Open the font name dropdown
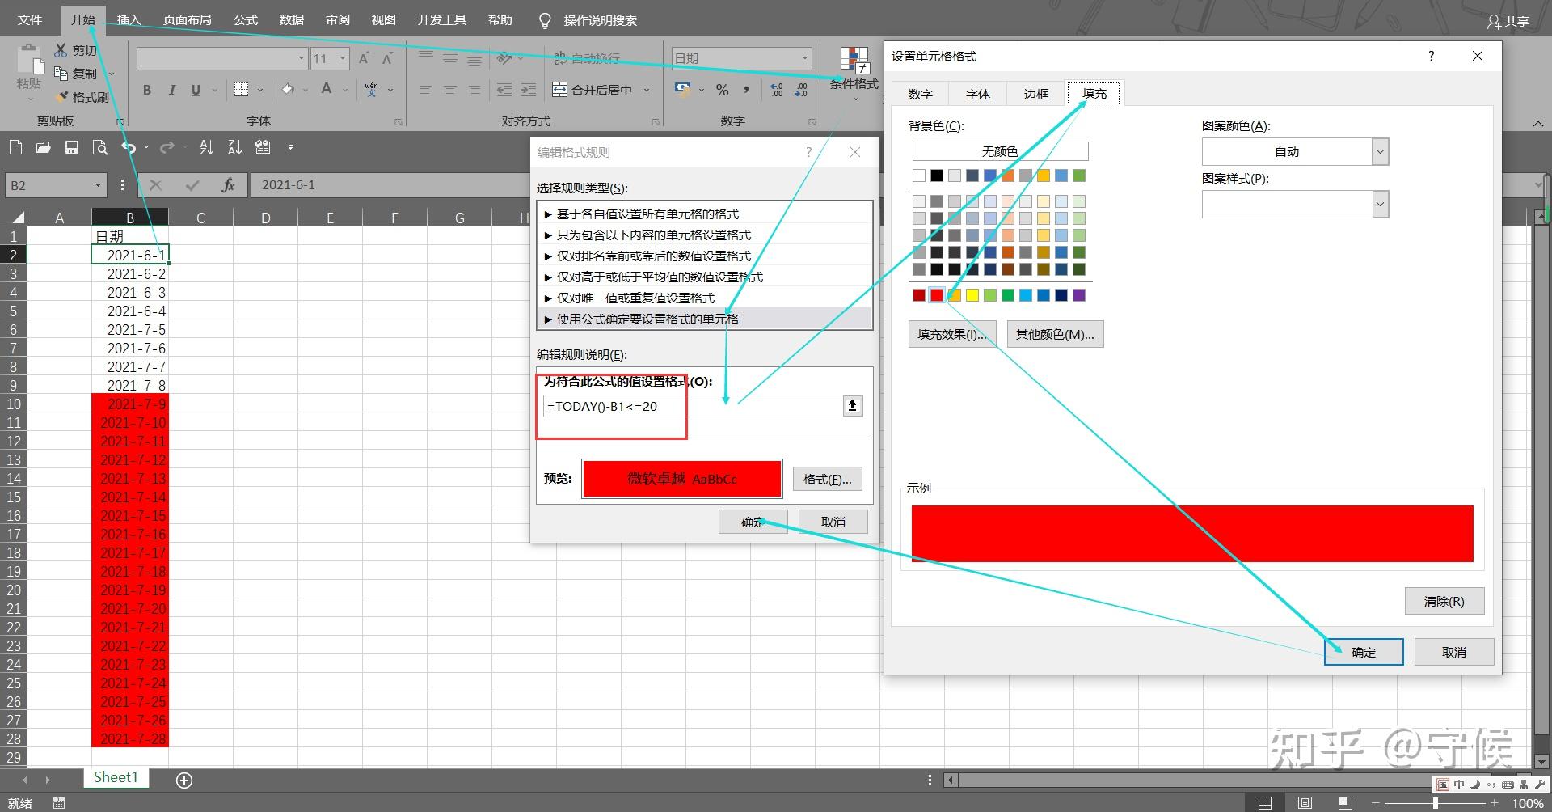1552x812 pixels. coord(302,58)
